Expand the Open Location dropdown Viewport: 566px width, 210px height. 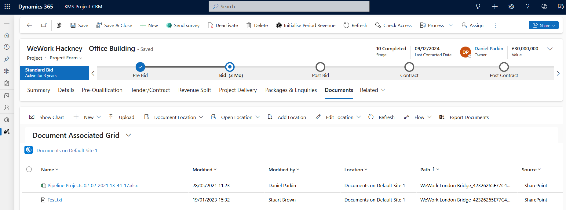point(257,117)
